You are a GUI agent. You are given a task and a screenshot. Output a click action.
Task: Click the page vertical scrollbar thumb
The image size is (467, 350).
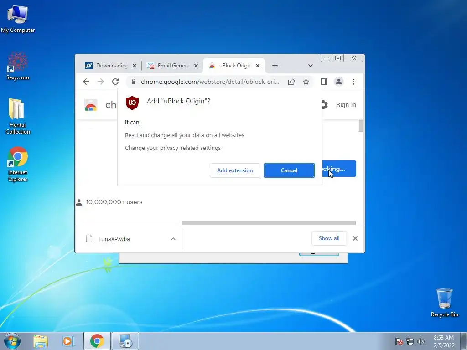[x=361, y=126]
